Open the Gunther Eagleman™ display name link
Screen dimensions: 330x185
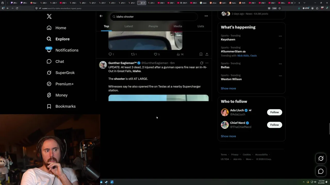(x=122, y=63)
